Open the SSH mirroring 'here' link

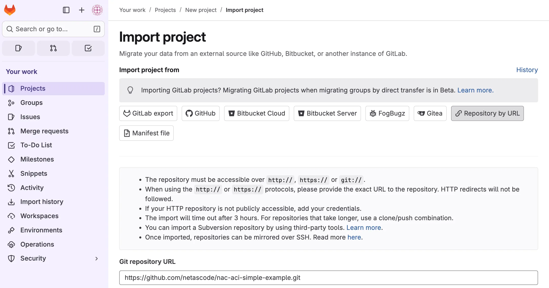[x=354, y=237]
